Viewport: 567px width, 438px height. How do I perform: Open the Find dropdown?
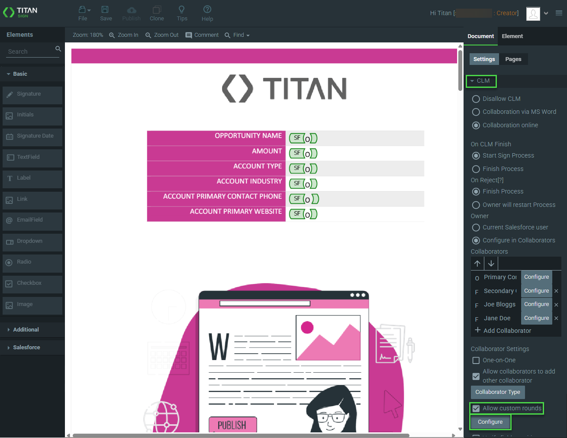pos(237,35)
